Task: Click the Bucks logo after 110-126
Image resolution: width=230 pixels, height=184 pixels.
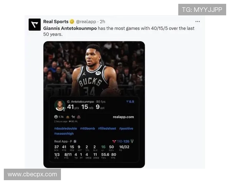Action: [x=132, y=141]
